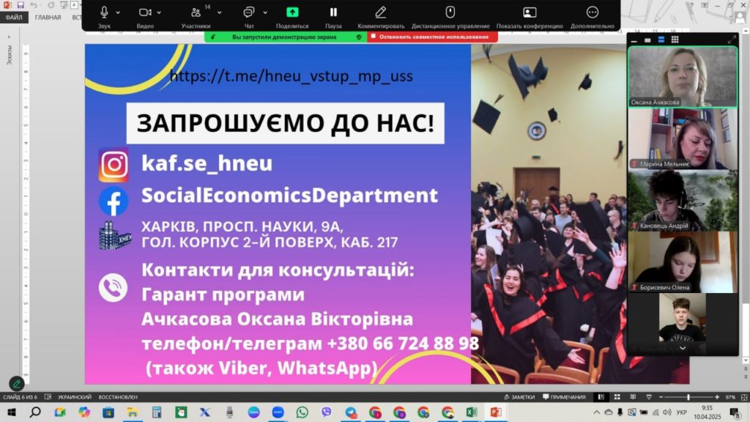This screenshot has width=750, height=422.
Task: Fit the slide to the current window
Action: (744, 397)
